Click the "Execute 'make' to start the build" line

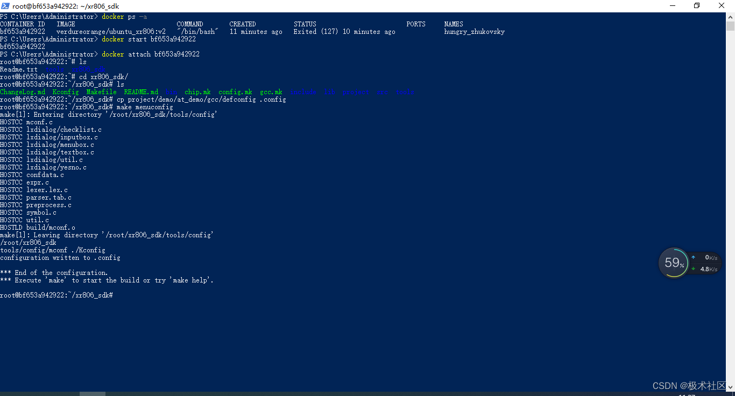107,280
